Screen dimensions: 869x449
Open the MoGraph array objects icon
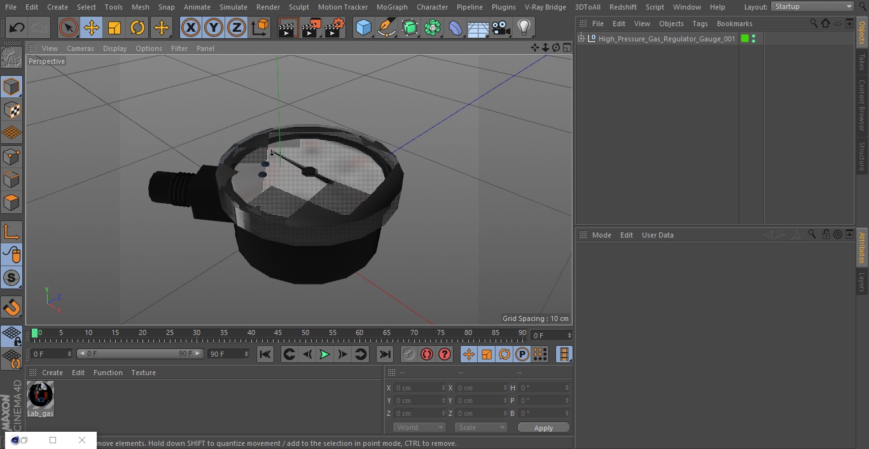pyautogui.click(x=433, y=27)
